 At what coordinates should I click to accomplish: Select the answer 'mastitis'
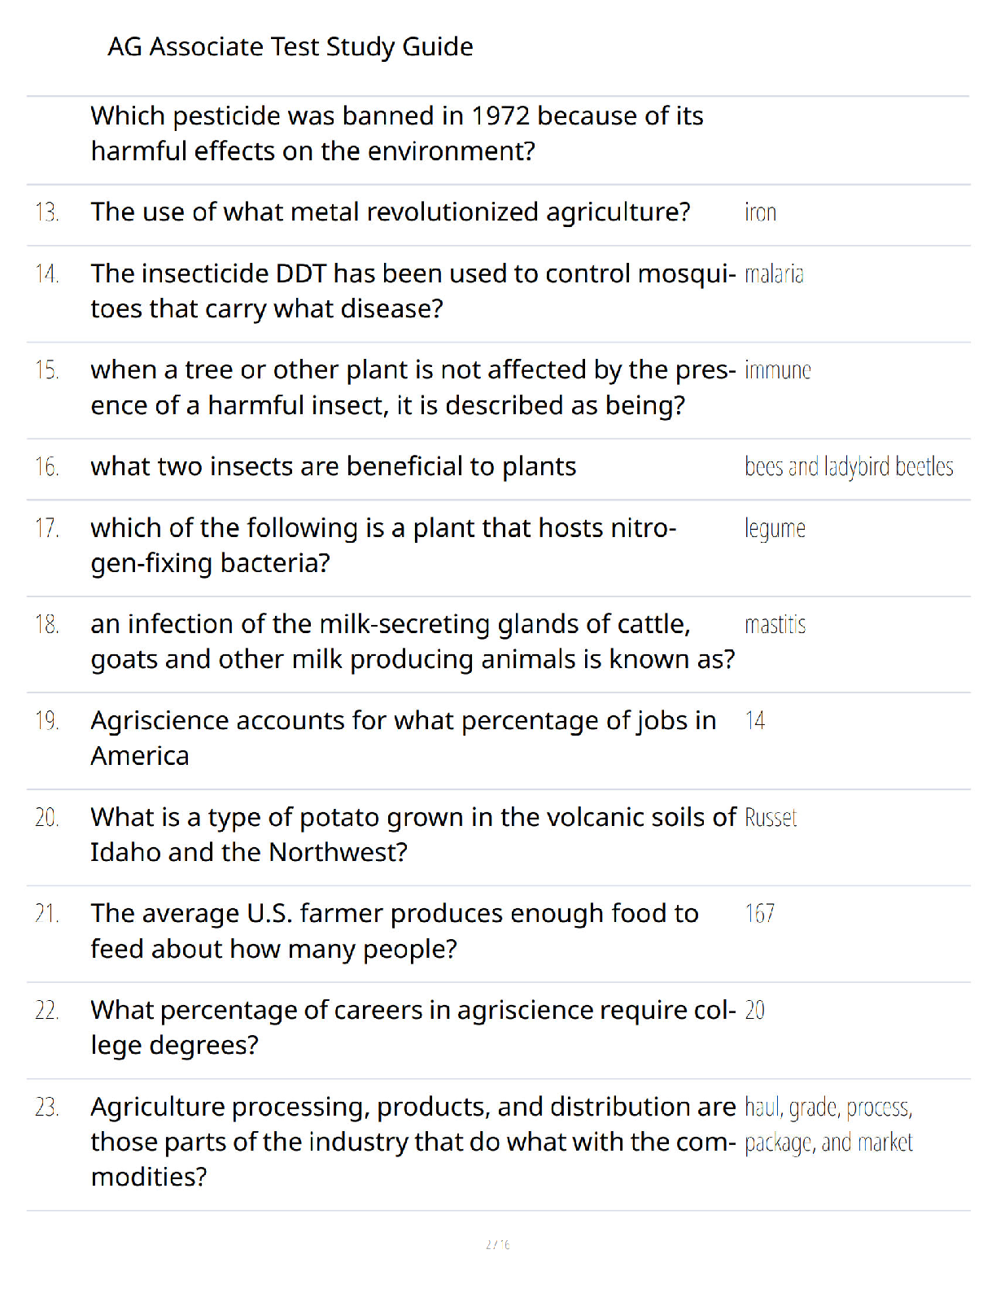tap(775, 625)
